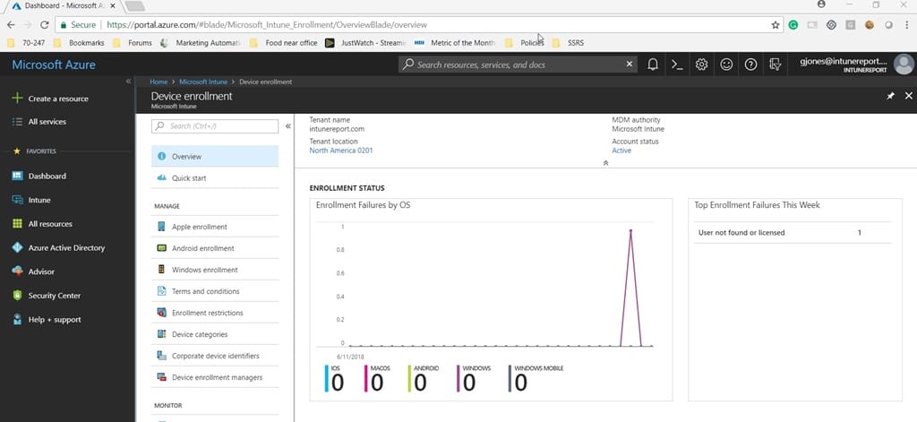Collapse the left Azure sidebar
The width and height of the screenshot is (917, 422).
128,82
